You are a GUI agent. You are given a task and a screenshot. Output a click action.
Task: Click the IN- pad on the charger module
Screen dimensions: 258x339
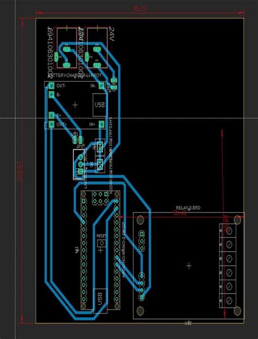click(101, 86)
